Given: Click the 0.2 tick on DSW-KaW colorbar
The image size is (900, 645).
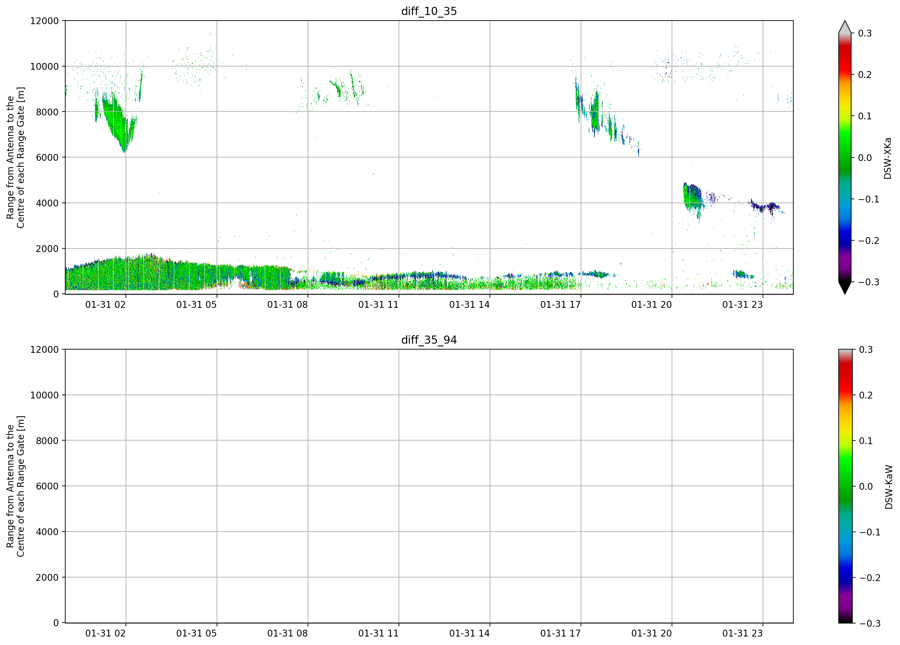Looking at the screenshot, I should pos(866,396).
